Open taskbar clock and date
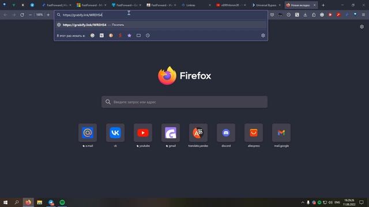This screenshot has width=369, height=207. tap(349, 202)
